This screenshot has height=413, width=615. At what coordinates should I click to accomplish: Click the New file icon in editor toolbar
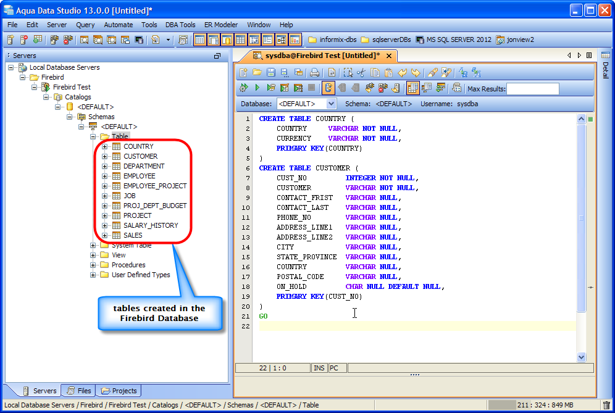pyautogui.click(x=243, y=73)
